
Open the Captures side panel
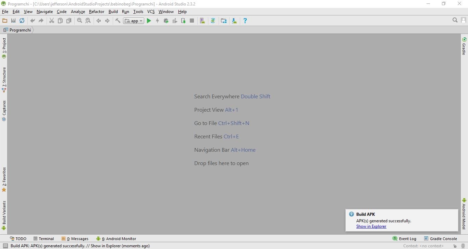click(x=4, y=111)
